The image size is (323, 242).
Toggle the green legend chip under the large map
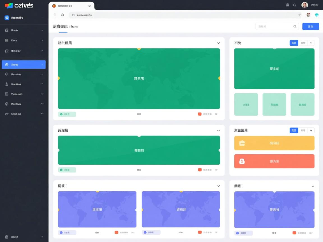coord(67,114)
